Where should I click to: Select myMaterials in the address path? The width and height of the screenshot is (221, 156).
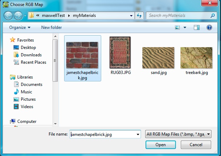(84, 15)
